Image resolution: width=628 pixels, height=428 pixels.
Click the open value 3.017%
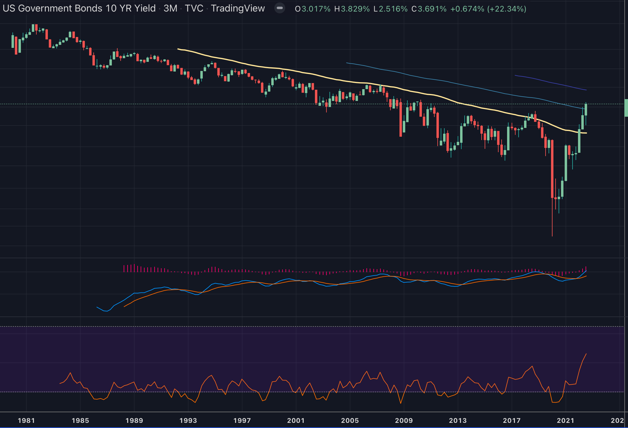click(x=316, y=9)
